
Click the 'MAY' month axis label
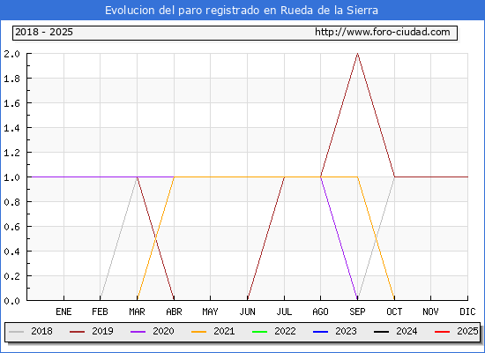pos(211,312)
